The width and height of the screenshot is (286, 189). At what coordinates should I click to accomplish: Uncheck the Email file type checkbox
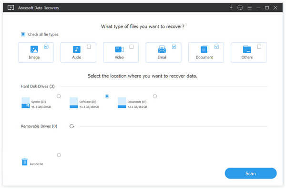coord(174,47)
